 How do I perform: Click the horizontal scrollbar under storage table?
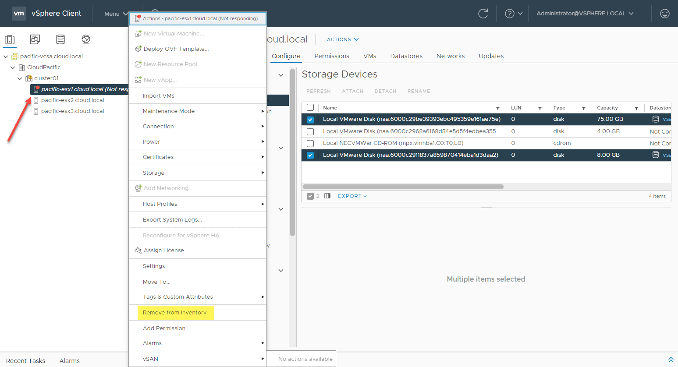(x=403, y=187)
